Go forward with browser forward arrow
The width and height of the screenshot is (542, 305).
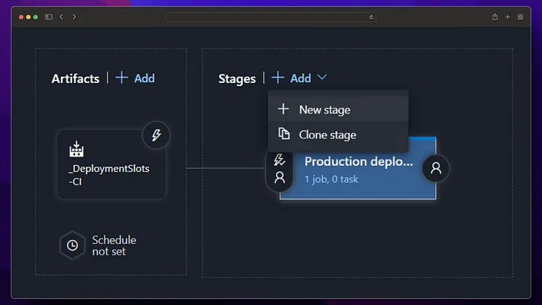74,17
